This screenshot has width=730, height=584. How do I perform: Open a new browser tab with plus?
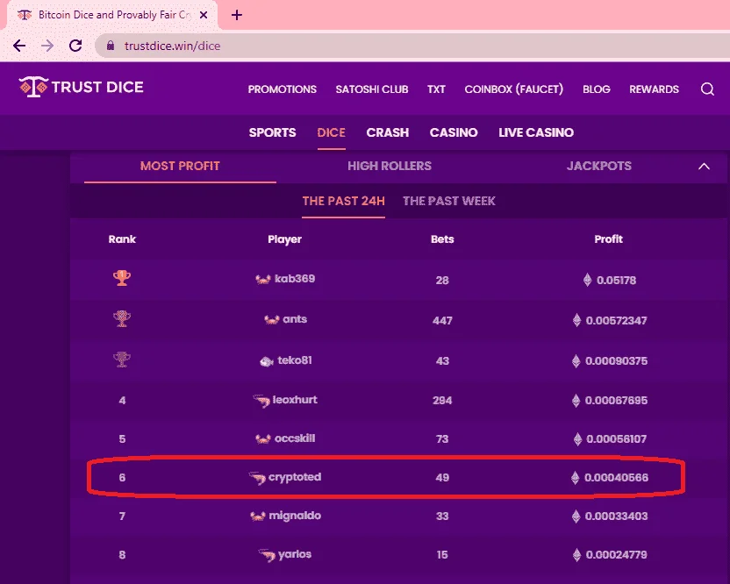click(237, 16)
